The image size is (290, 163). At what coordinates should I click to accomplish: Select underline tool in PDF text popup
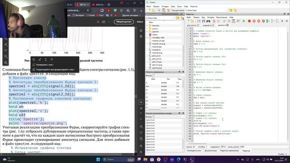(x=46, y=59)
